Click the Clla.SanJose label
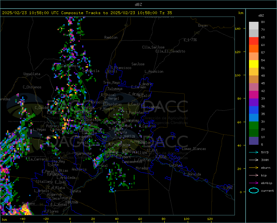 point(153,47)
